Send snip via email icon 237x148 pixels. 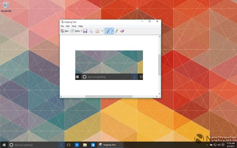tap(97, 31)
